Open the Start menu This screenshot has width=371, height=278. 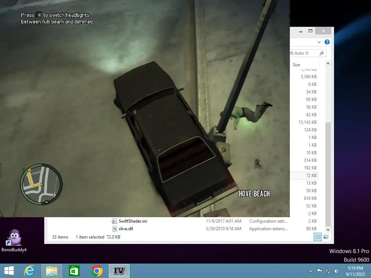click(x=9, y=271)
